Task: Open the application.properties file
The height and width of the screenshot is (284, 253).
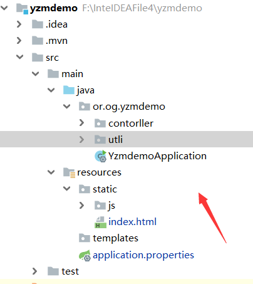Action: pyautogui.click(x=143, y=255)
